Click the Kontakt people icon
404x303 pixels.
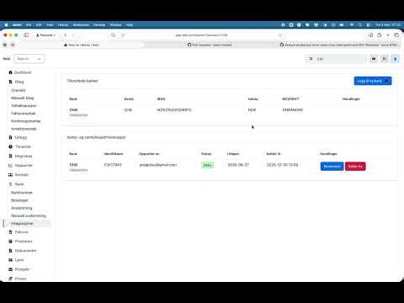pos(10,174)
